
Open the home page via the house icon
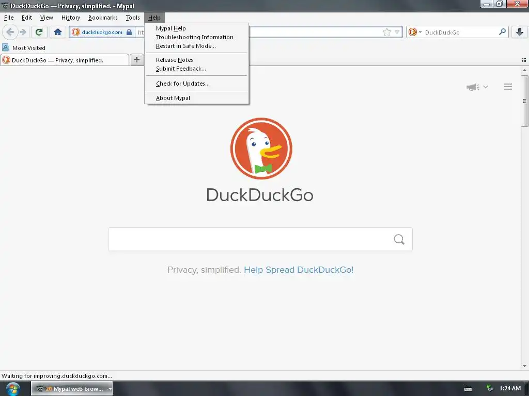tap(58, 32)
